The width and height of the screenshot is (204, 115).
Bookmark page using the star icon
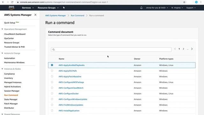184,2
